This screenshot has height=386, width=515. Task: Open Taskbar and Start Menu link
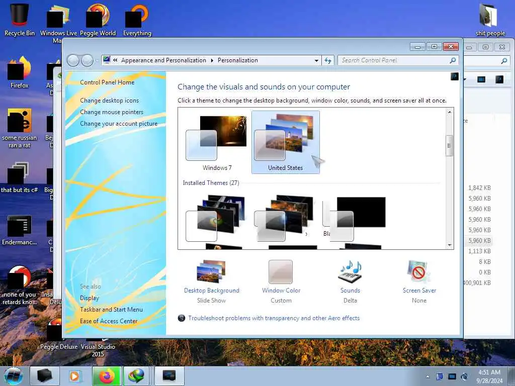(x=111, y=310)
